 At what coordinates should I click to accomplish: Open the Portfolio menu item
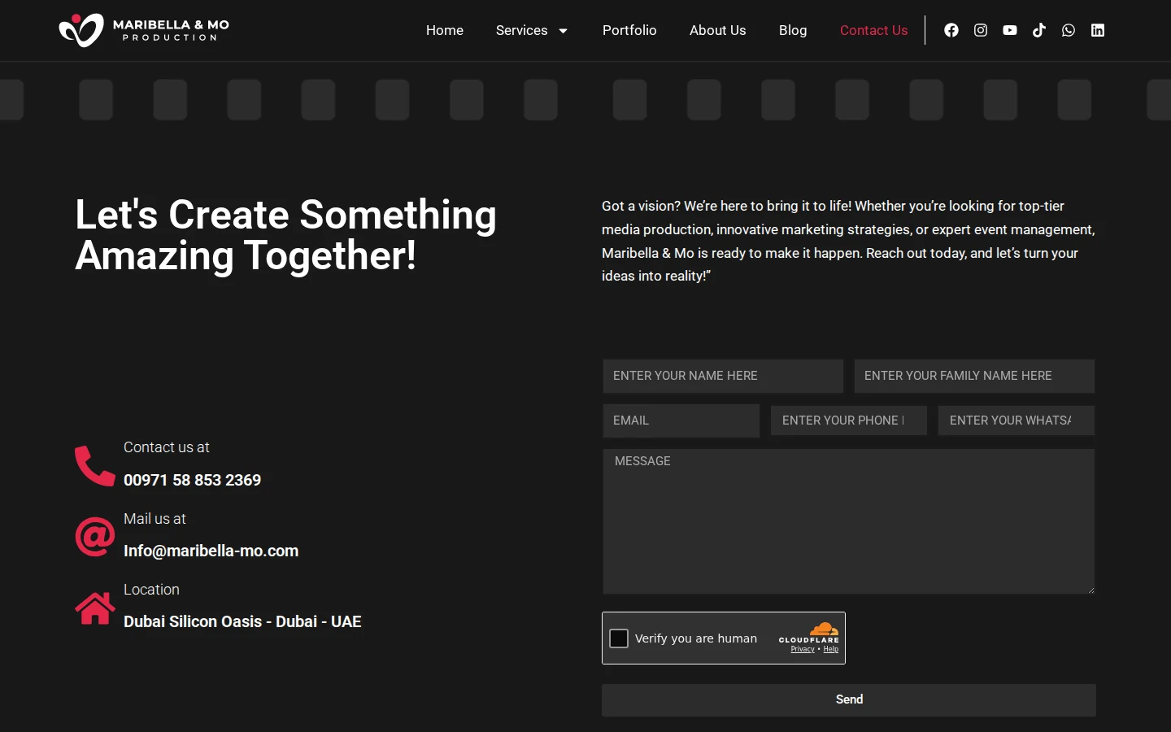629,30
